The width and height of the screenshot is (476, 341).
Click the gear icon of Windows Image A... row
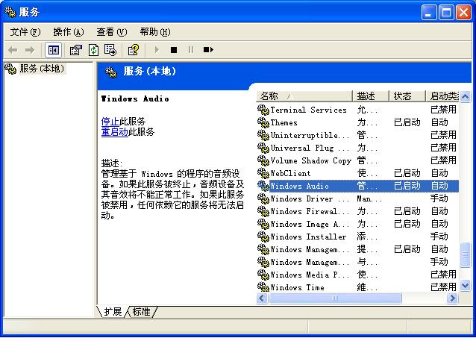(x=263, y=224)
